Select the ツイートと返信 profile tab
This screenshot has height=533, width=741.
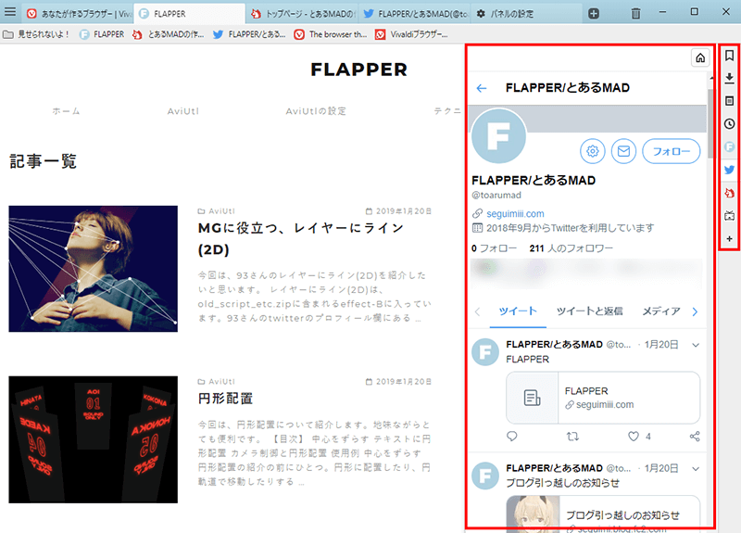coord(589,311)
